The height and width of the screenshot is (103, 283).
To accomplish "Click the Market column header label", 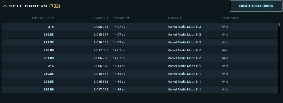I will pyautogui.click(x=173, y=18).
